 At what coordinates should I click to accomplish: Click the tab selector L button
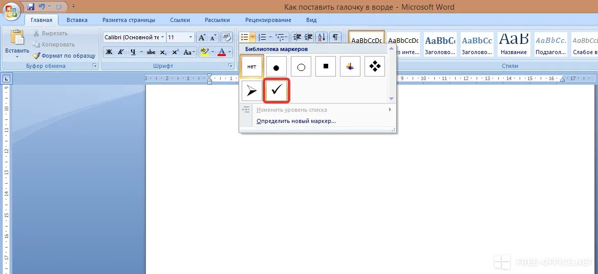7,80
